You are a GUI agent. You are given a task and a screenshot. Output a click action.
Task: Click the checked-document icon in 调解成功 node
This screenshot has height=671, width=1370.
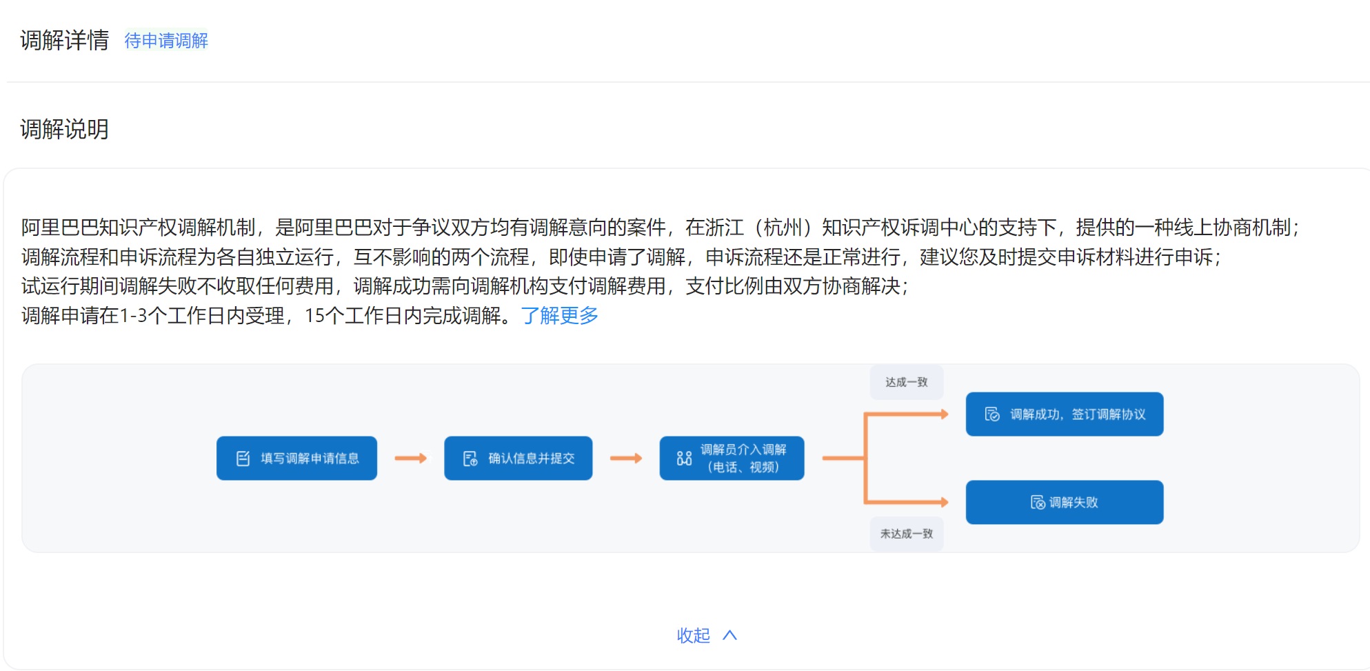tap(991, 414)
